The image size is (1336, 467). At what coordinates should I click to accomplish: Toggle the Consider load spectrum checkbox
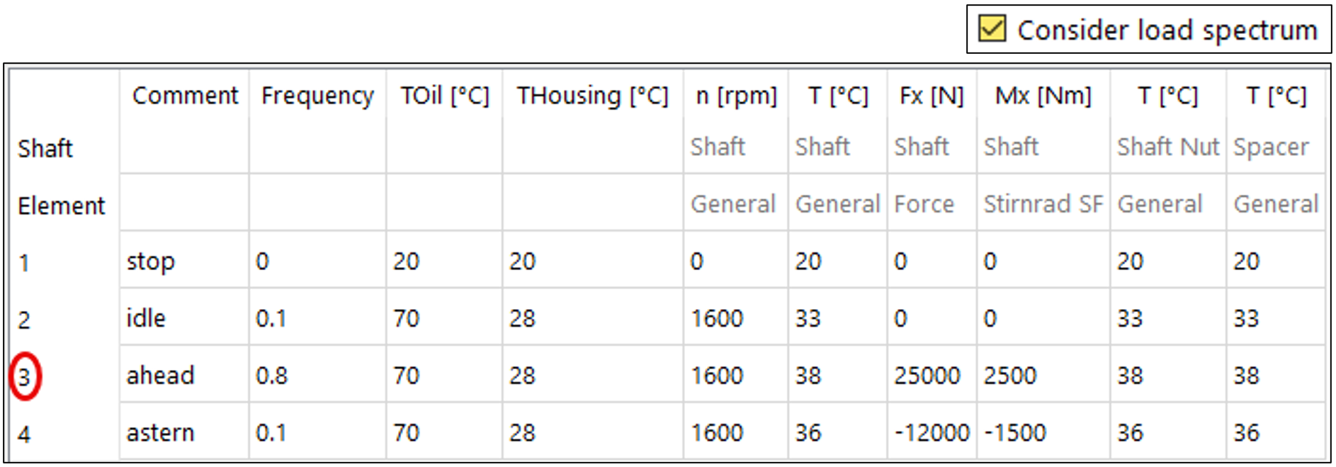[992, 30]
